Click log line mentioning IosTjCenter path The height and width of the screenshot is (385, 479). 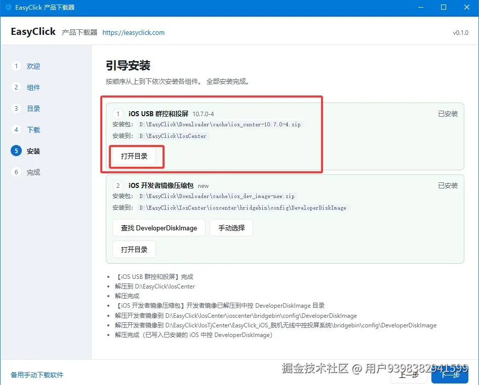tap(275, 325)
